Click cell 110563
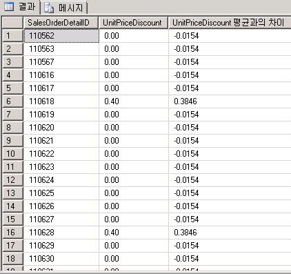This screenshot has height=274, width=291. tap(61, 49)
